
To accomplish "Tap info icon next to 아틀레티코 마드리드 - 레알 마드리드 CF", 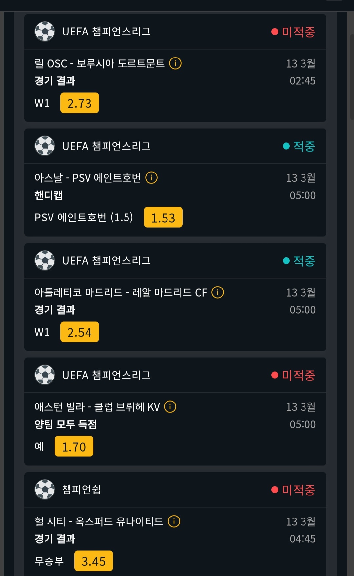I will pos(218,292).
